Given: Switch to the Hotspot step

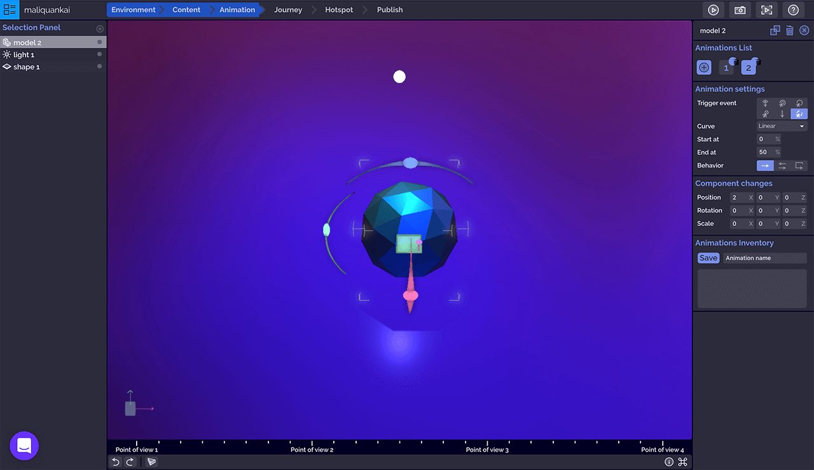Looking at the screenshot, I should [x=339, y=10].
